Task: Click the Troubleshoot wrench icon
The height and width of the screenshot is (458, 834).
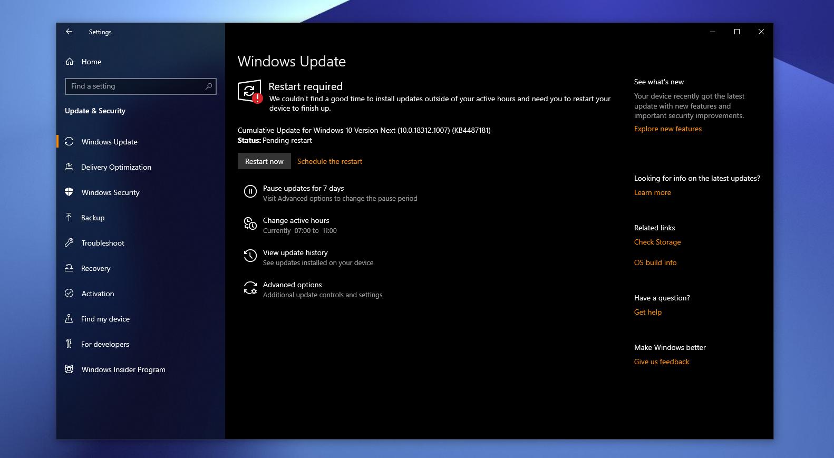Action: pyautogui.click(x=69, y=242)
